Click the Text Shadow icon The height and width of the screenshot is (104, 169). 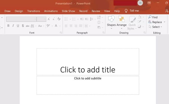click(23, 26)
